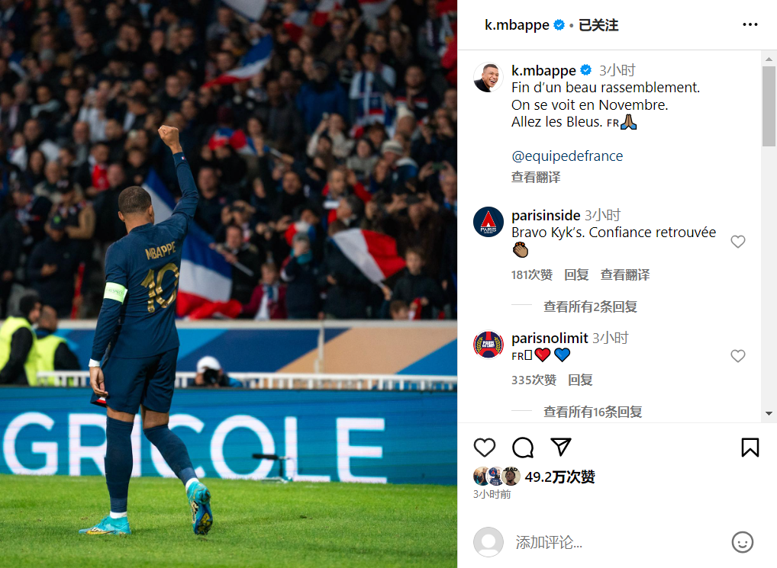777x568 pixels.
Task: Like parisinside's comment heart
Action: click(x=738, y=242)
